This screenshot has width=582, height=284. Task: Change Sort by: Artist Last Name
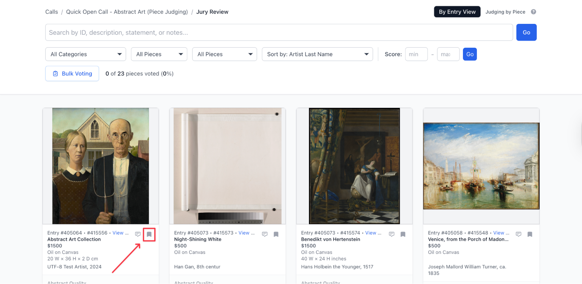coord(317,54)
